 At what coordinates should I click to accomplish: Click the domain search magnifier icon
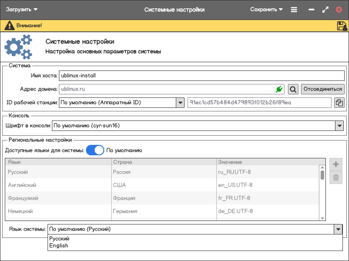pos(293,89)
